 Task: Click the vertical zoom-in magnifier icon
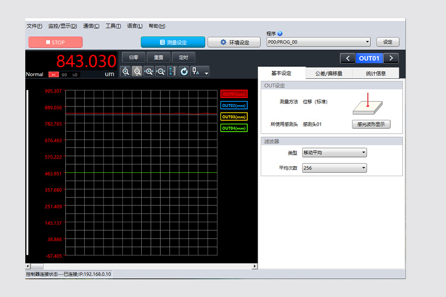tap(125, 71)
